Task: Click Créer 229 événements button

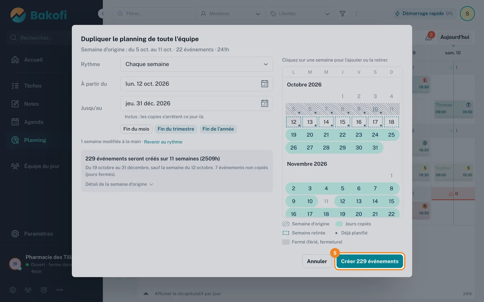Action: (370, 261)
